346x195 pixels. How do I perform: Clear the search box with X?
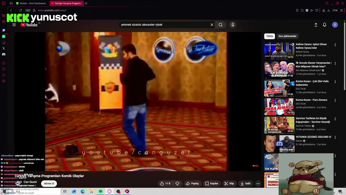[212, 25]
